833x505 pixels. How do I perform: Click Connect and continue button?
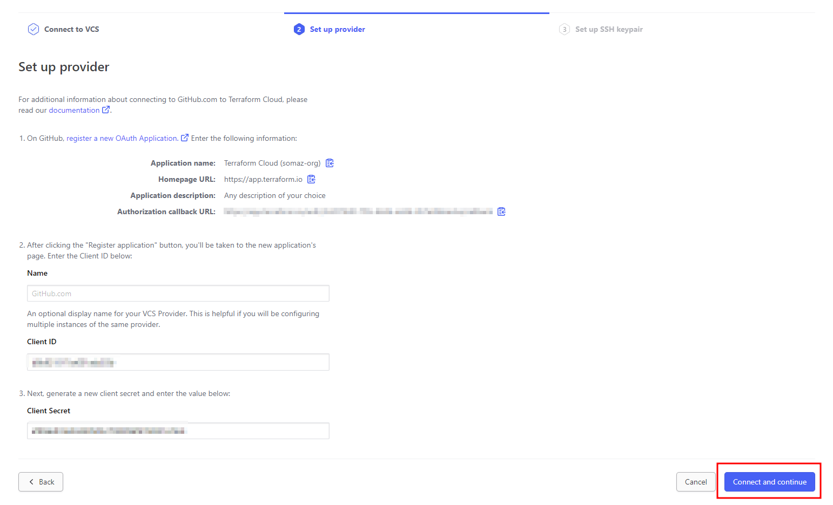(x=770, y=482)
